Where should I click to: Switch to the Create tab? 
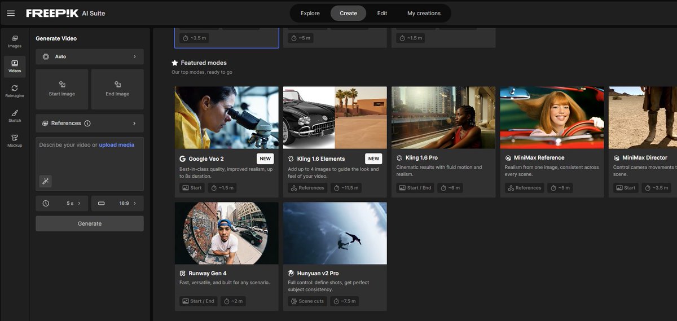(348, 13)
